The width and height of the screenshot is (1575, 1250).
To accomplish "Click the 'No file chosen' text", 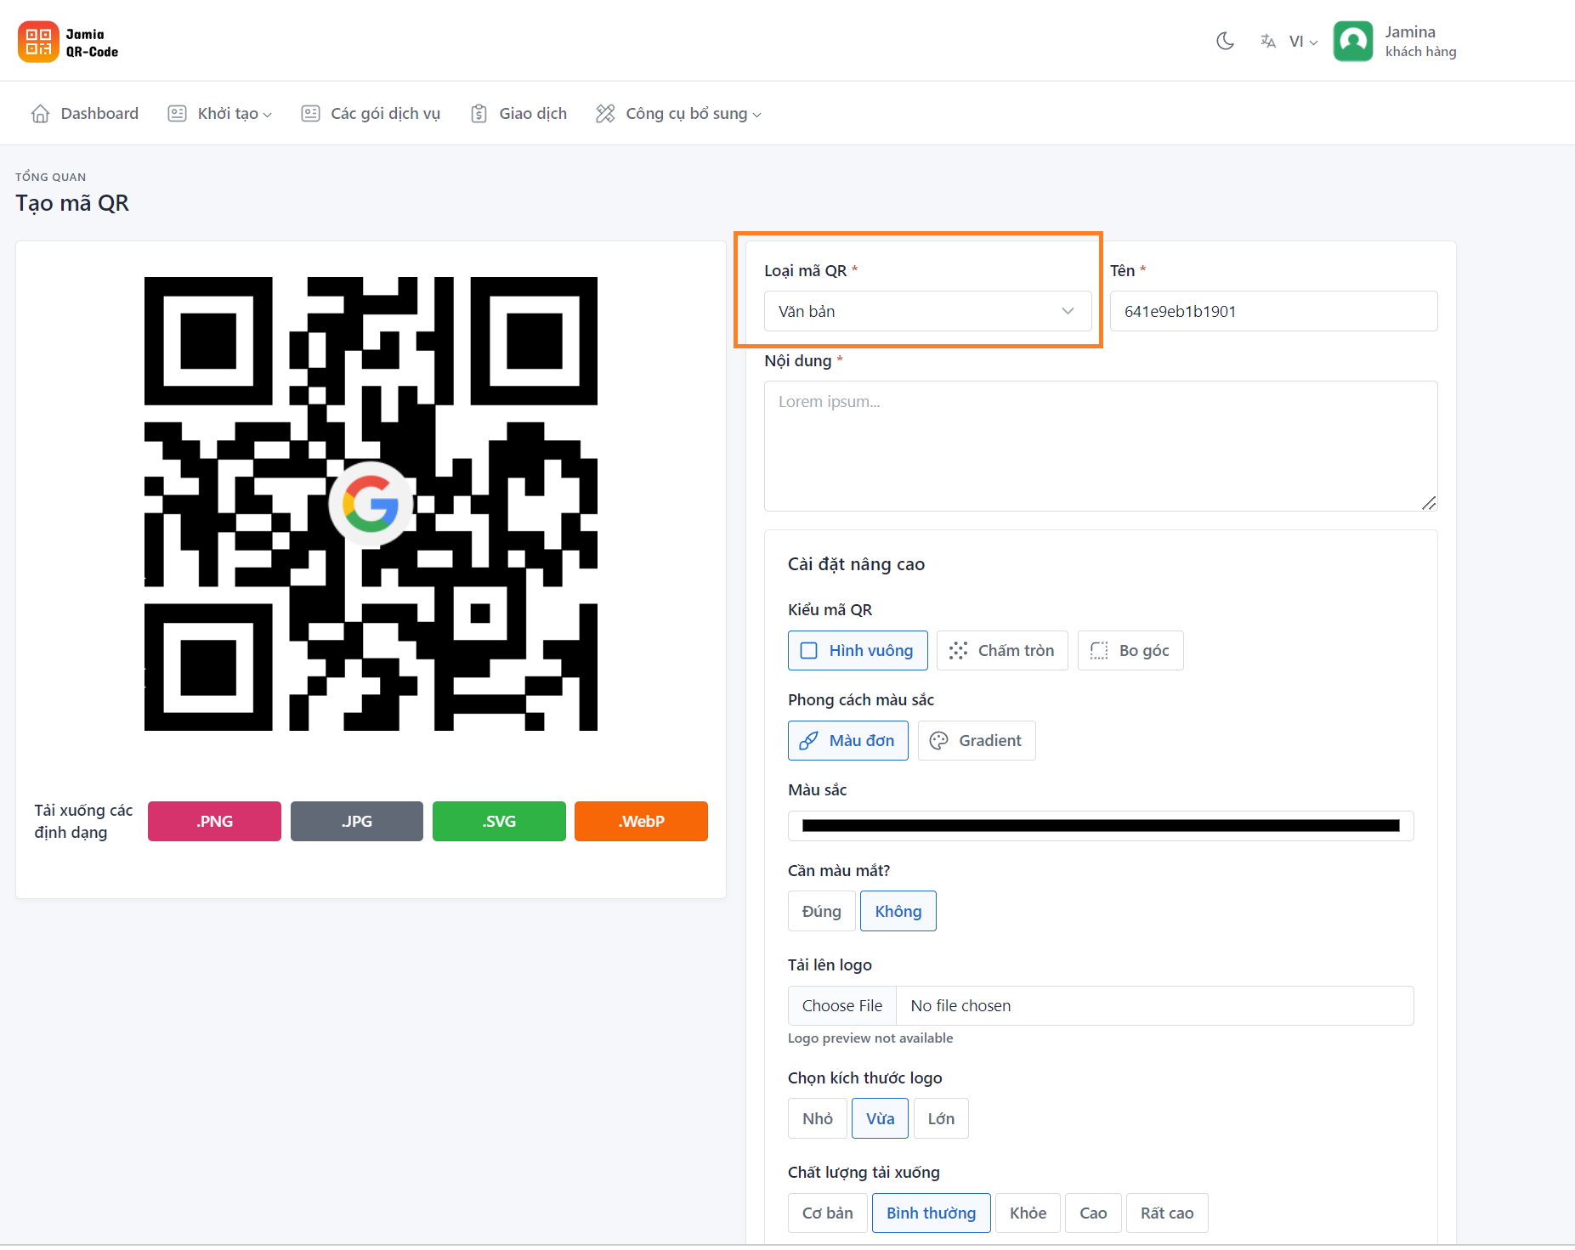I will click(960, 1005).
